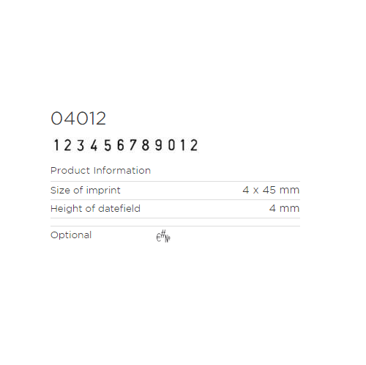The image size is (366, 365).
Task: Click the digit 6 in imprint sample
Action: pyautogui.click(x=121, y=145)
